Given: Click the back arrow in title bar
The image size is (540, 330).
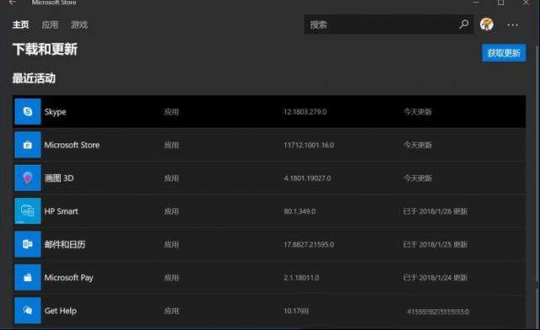Looking at the screenshot, I should pos(13,2).
